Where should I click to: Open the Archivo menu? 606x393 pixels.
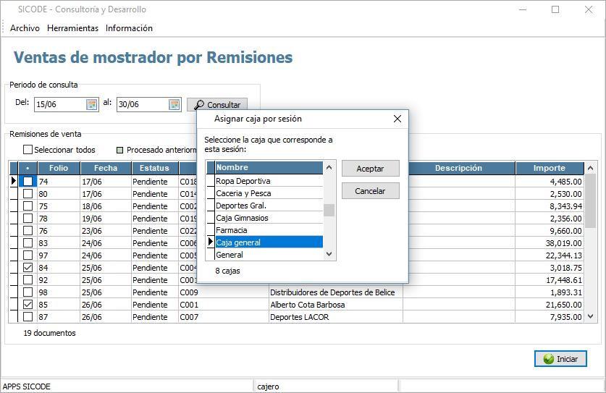(25, 28)
